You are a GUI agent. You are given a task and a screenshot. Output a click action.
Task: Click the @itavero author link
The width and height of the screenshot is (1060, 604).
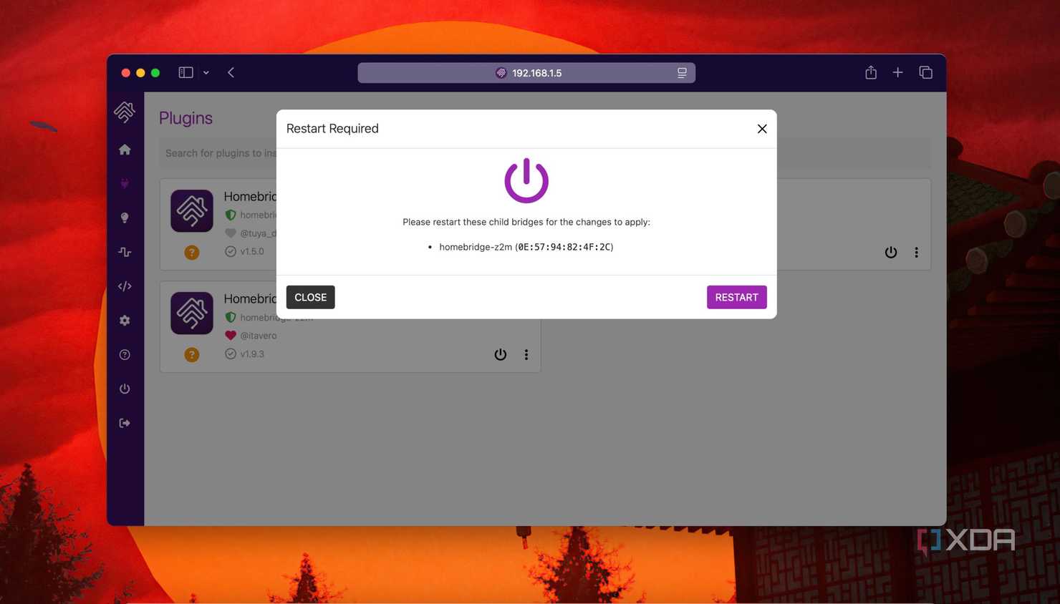[x=259, y=336]
